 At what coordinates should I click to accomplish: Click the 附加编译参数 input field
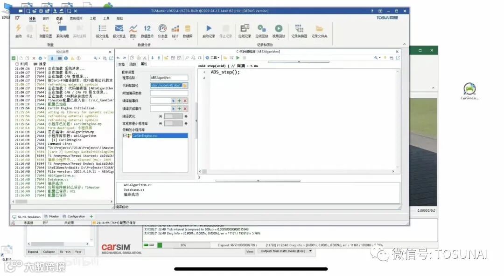169,93
